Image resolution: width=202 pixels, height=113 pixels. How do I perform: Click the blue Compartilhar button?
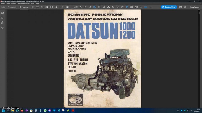point(169,7)
